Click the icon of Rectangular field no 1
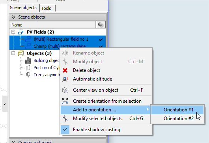This screenshot has width=209, height=143. pyautogui.click(x=28, y=39)
